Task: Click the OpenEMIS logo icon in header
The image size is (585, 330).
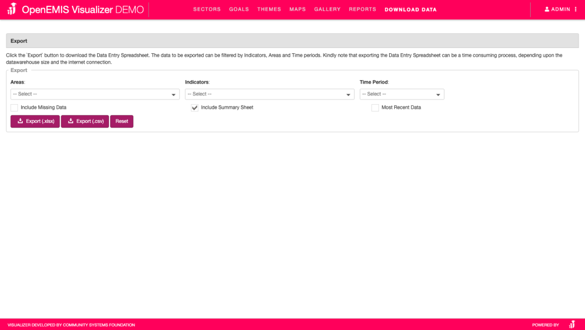Action: (x=11, y=10)
